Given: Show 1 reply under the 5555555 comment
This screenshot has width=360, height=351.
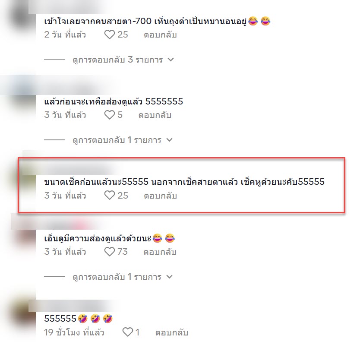Looking at the screenshot, I should click(117, 140).
